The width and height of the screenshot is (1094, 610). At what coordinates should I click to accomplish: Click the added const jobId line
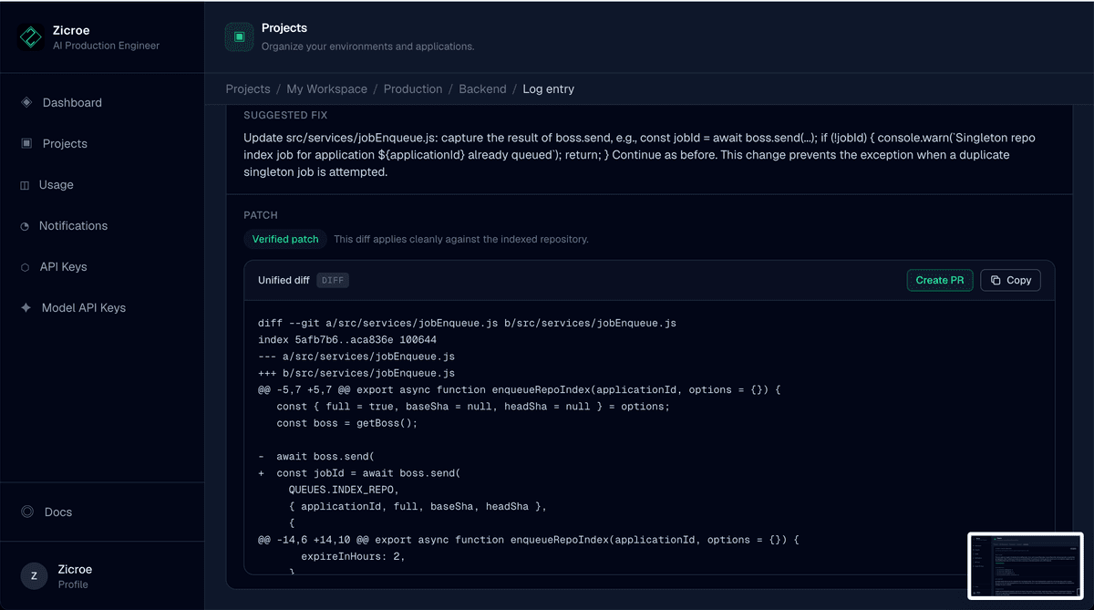click(360, 473)
